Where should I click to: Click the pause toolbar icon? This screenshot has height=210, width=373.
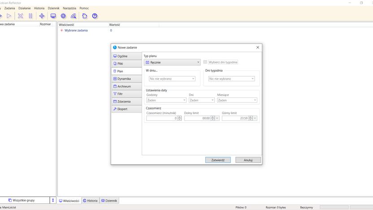pyautogui.click(x=30, y=16)
